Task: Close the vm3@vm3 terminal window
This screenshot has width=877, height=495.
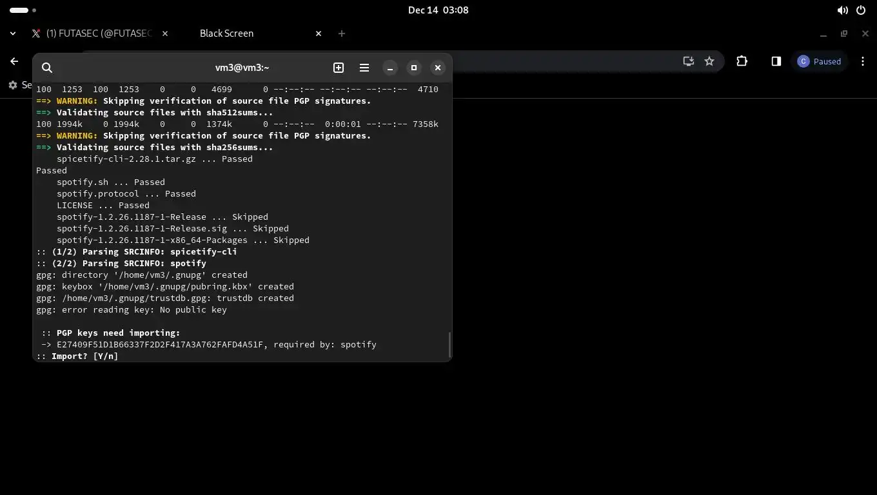Action: pyautogui.click(x=438, y=68)
